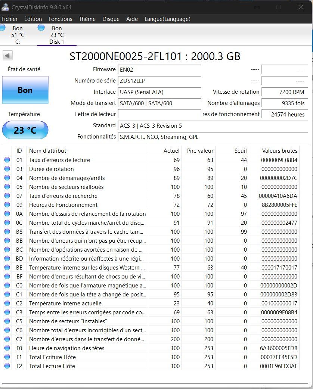Select row Heure de navigation des têtes
313x389 pixels.
[x=151, y=348]
